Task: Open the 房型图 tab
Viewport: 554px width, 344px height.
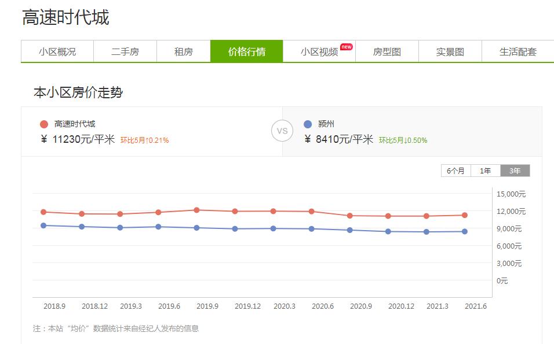Action: pos(387,51)
